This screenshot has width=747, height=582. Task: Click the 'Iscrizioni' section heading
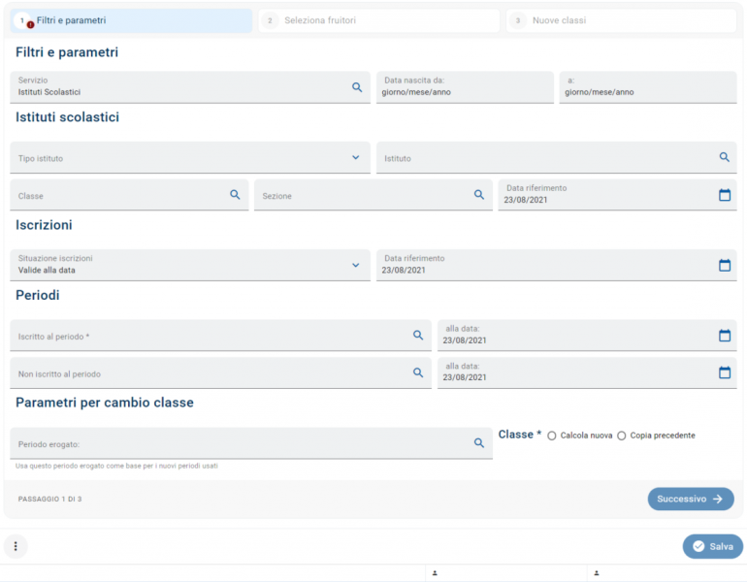(x=44, y=225)
